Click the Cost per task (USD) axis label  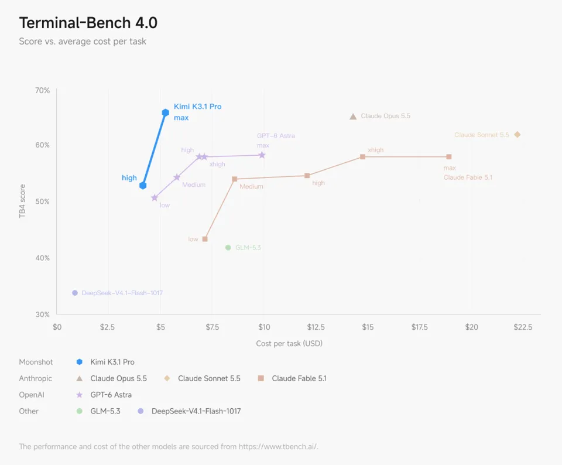(x=289, y=343)
